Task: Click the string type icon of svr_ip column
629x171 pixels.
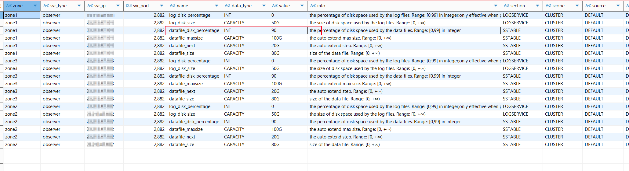Action: point(90,6)
